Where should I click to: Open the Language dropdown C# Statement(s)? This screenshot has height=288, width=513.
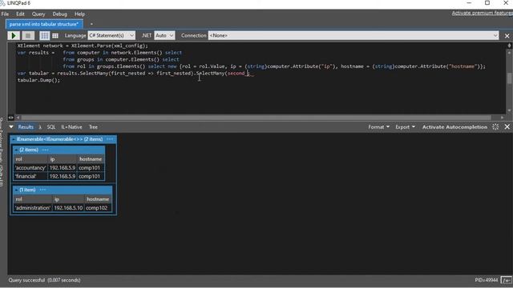(x=111, y=35)
